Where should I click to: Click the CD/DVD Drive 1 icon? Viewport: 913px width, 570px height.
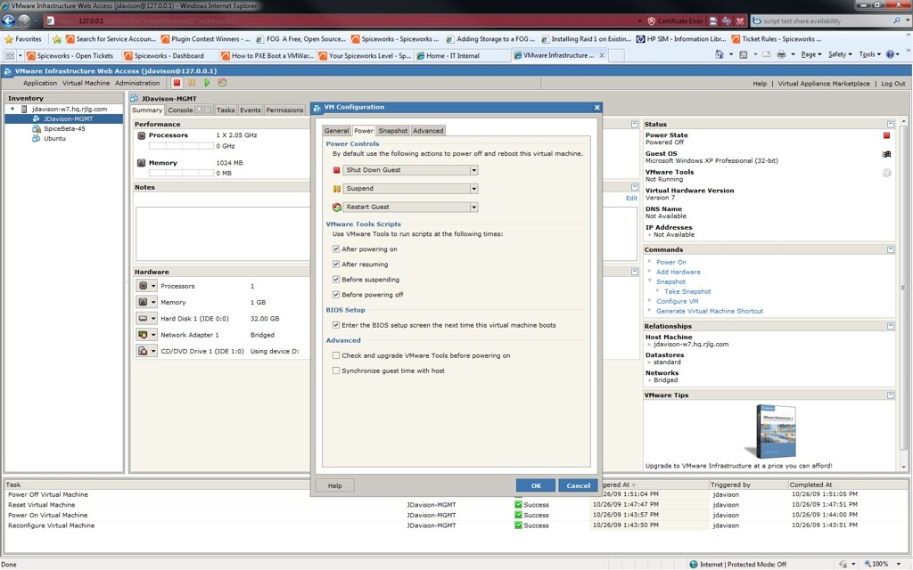pyautogui.click(x=144, y=350)
